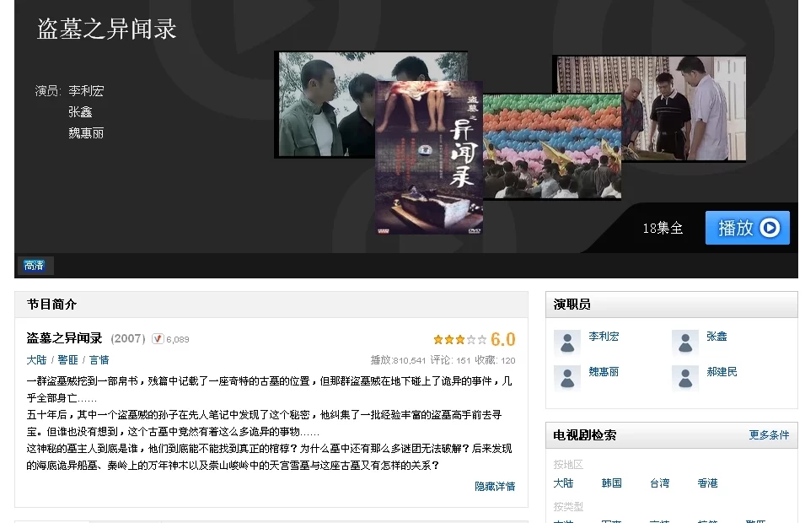Click actor 李利宏 in the header cast list
805x523 pixels.
[86, 91]
